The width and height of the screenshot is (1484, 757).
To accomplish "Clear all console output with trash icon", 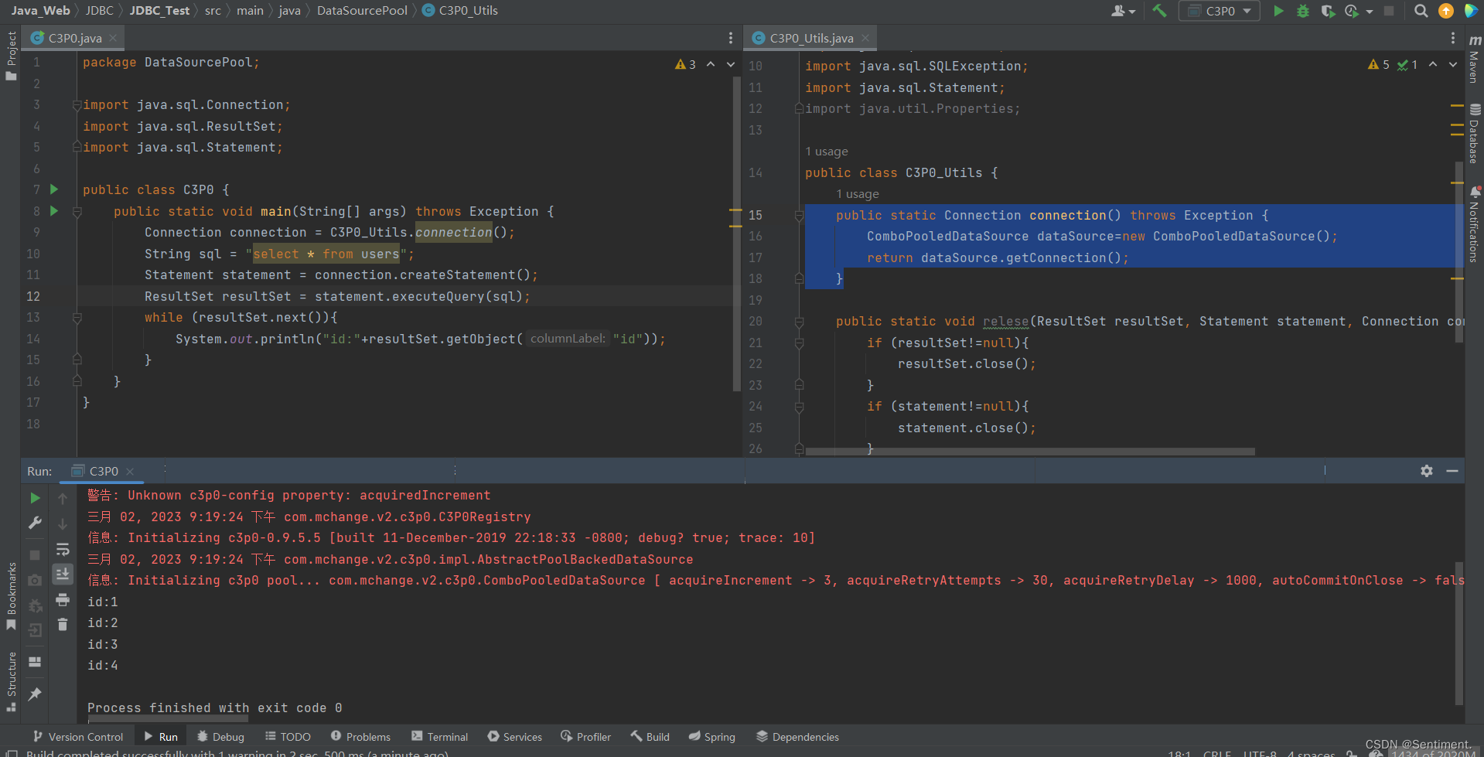I will point(63,624).
